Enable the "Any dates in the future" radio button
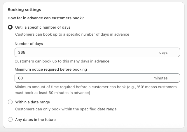Viewport: 187px width, 132px height. (10, 119)
